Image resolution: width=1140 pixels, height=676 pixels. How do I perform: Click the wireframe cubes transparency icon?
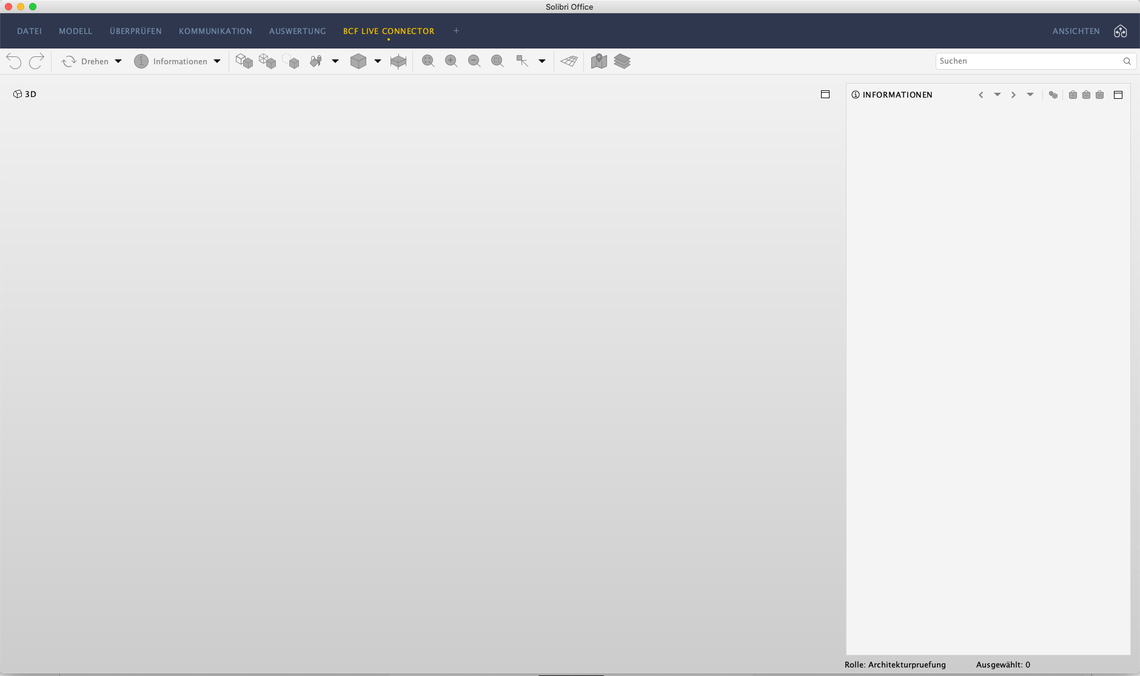coord(267,61)
